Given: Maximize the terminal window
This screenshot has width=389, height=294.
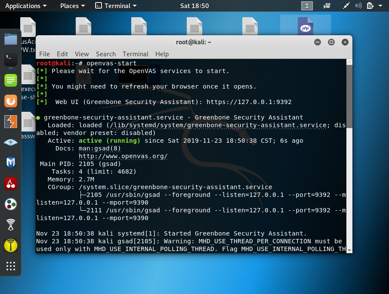Looking at the screenshot, I should tap(331, 42).
